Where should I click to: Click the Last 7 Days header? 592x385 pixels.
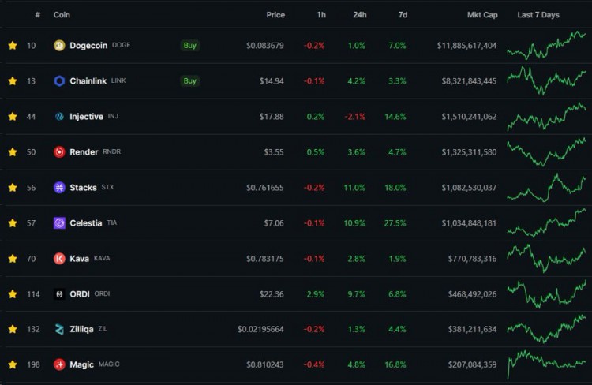click(538, 15)
